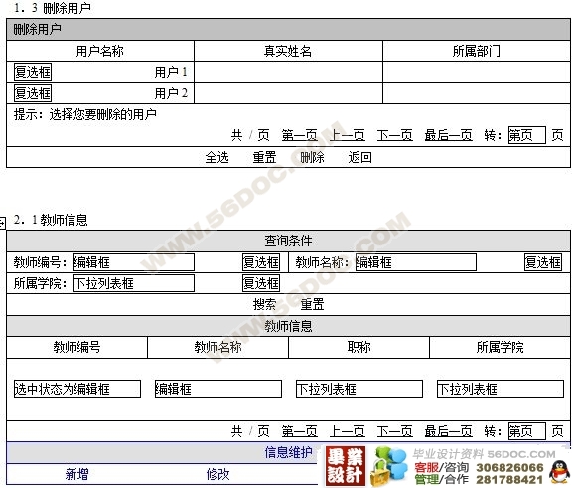The width and height of the screenshot is (575, 488).
Task: Click table anchor icon beside 2.1 教师信息
Action: 2,223
